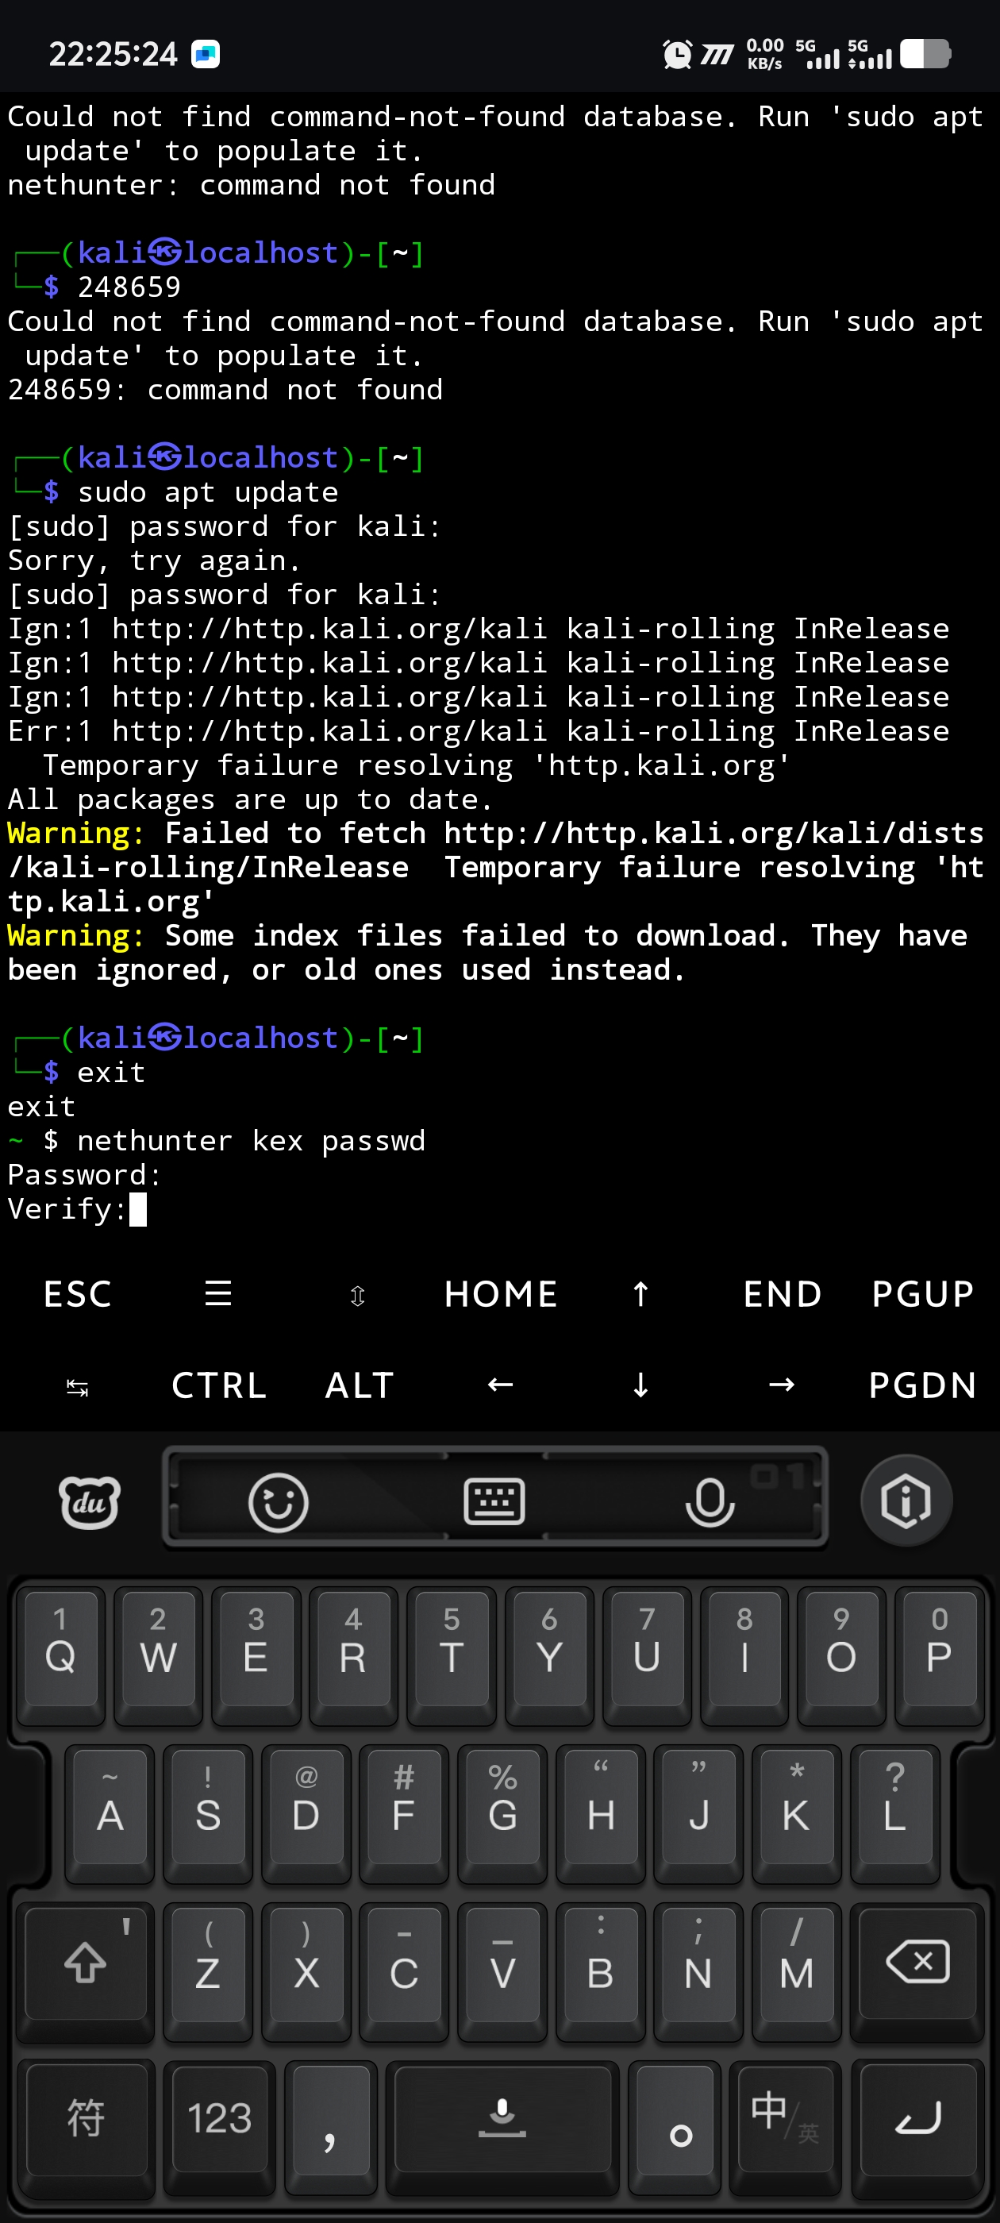Open the hamburger drawer menu key
The image size is (1000, 2223).
[218, 1293]
